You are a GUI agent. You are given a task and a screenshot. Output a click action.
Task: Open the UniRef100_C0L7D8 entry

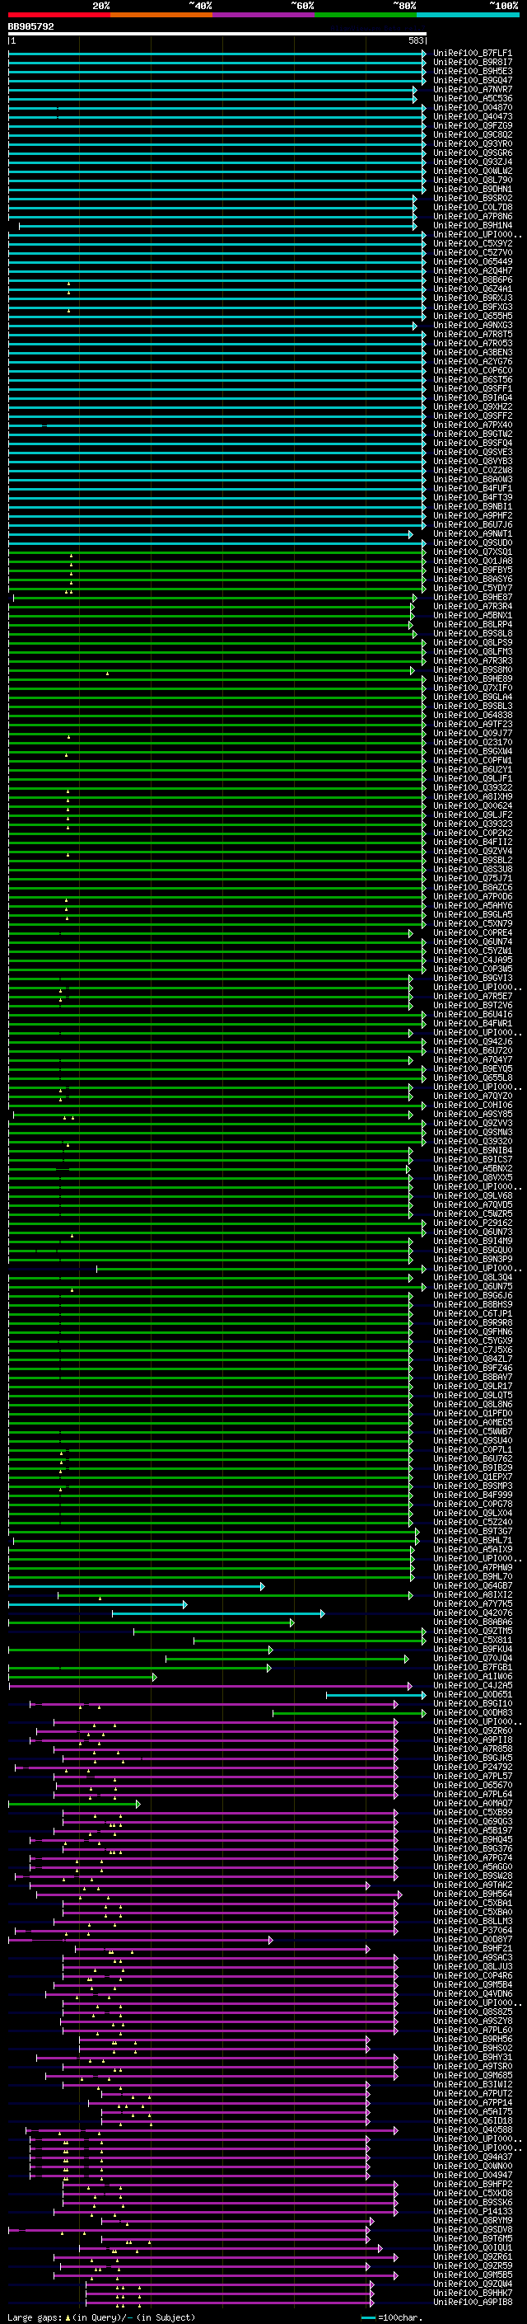(472, 208)
